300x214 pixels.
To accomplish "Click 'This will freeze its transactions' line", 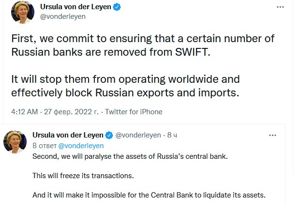I will click(x=83, y=175).
